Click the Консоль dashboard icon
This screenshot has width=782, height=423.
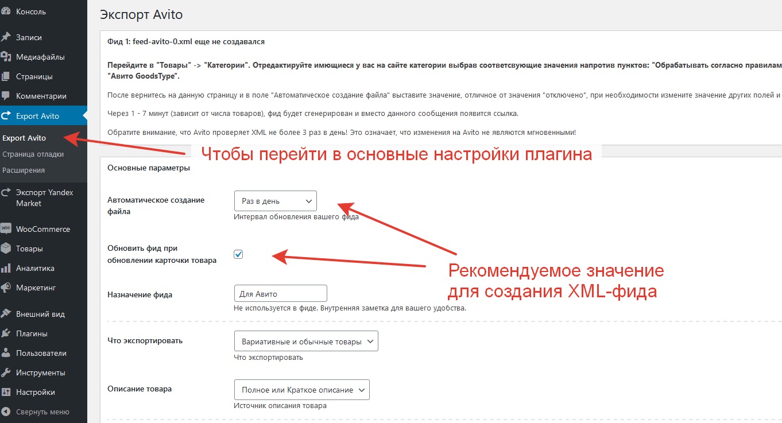6,11
